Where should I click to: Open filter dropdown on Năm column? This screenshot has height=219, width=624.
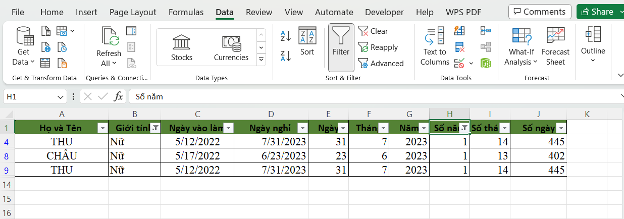[423, 128]
